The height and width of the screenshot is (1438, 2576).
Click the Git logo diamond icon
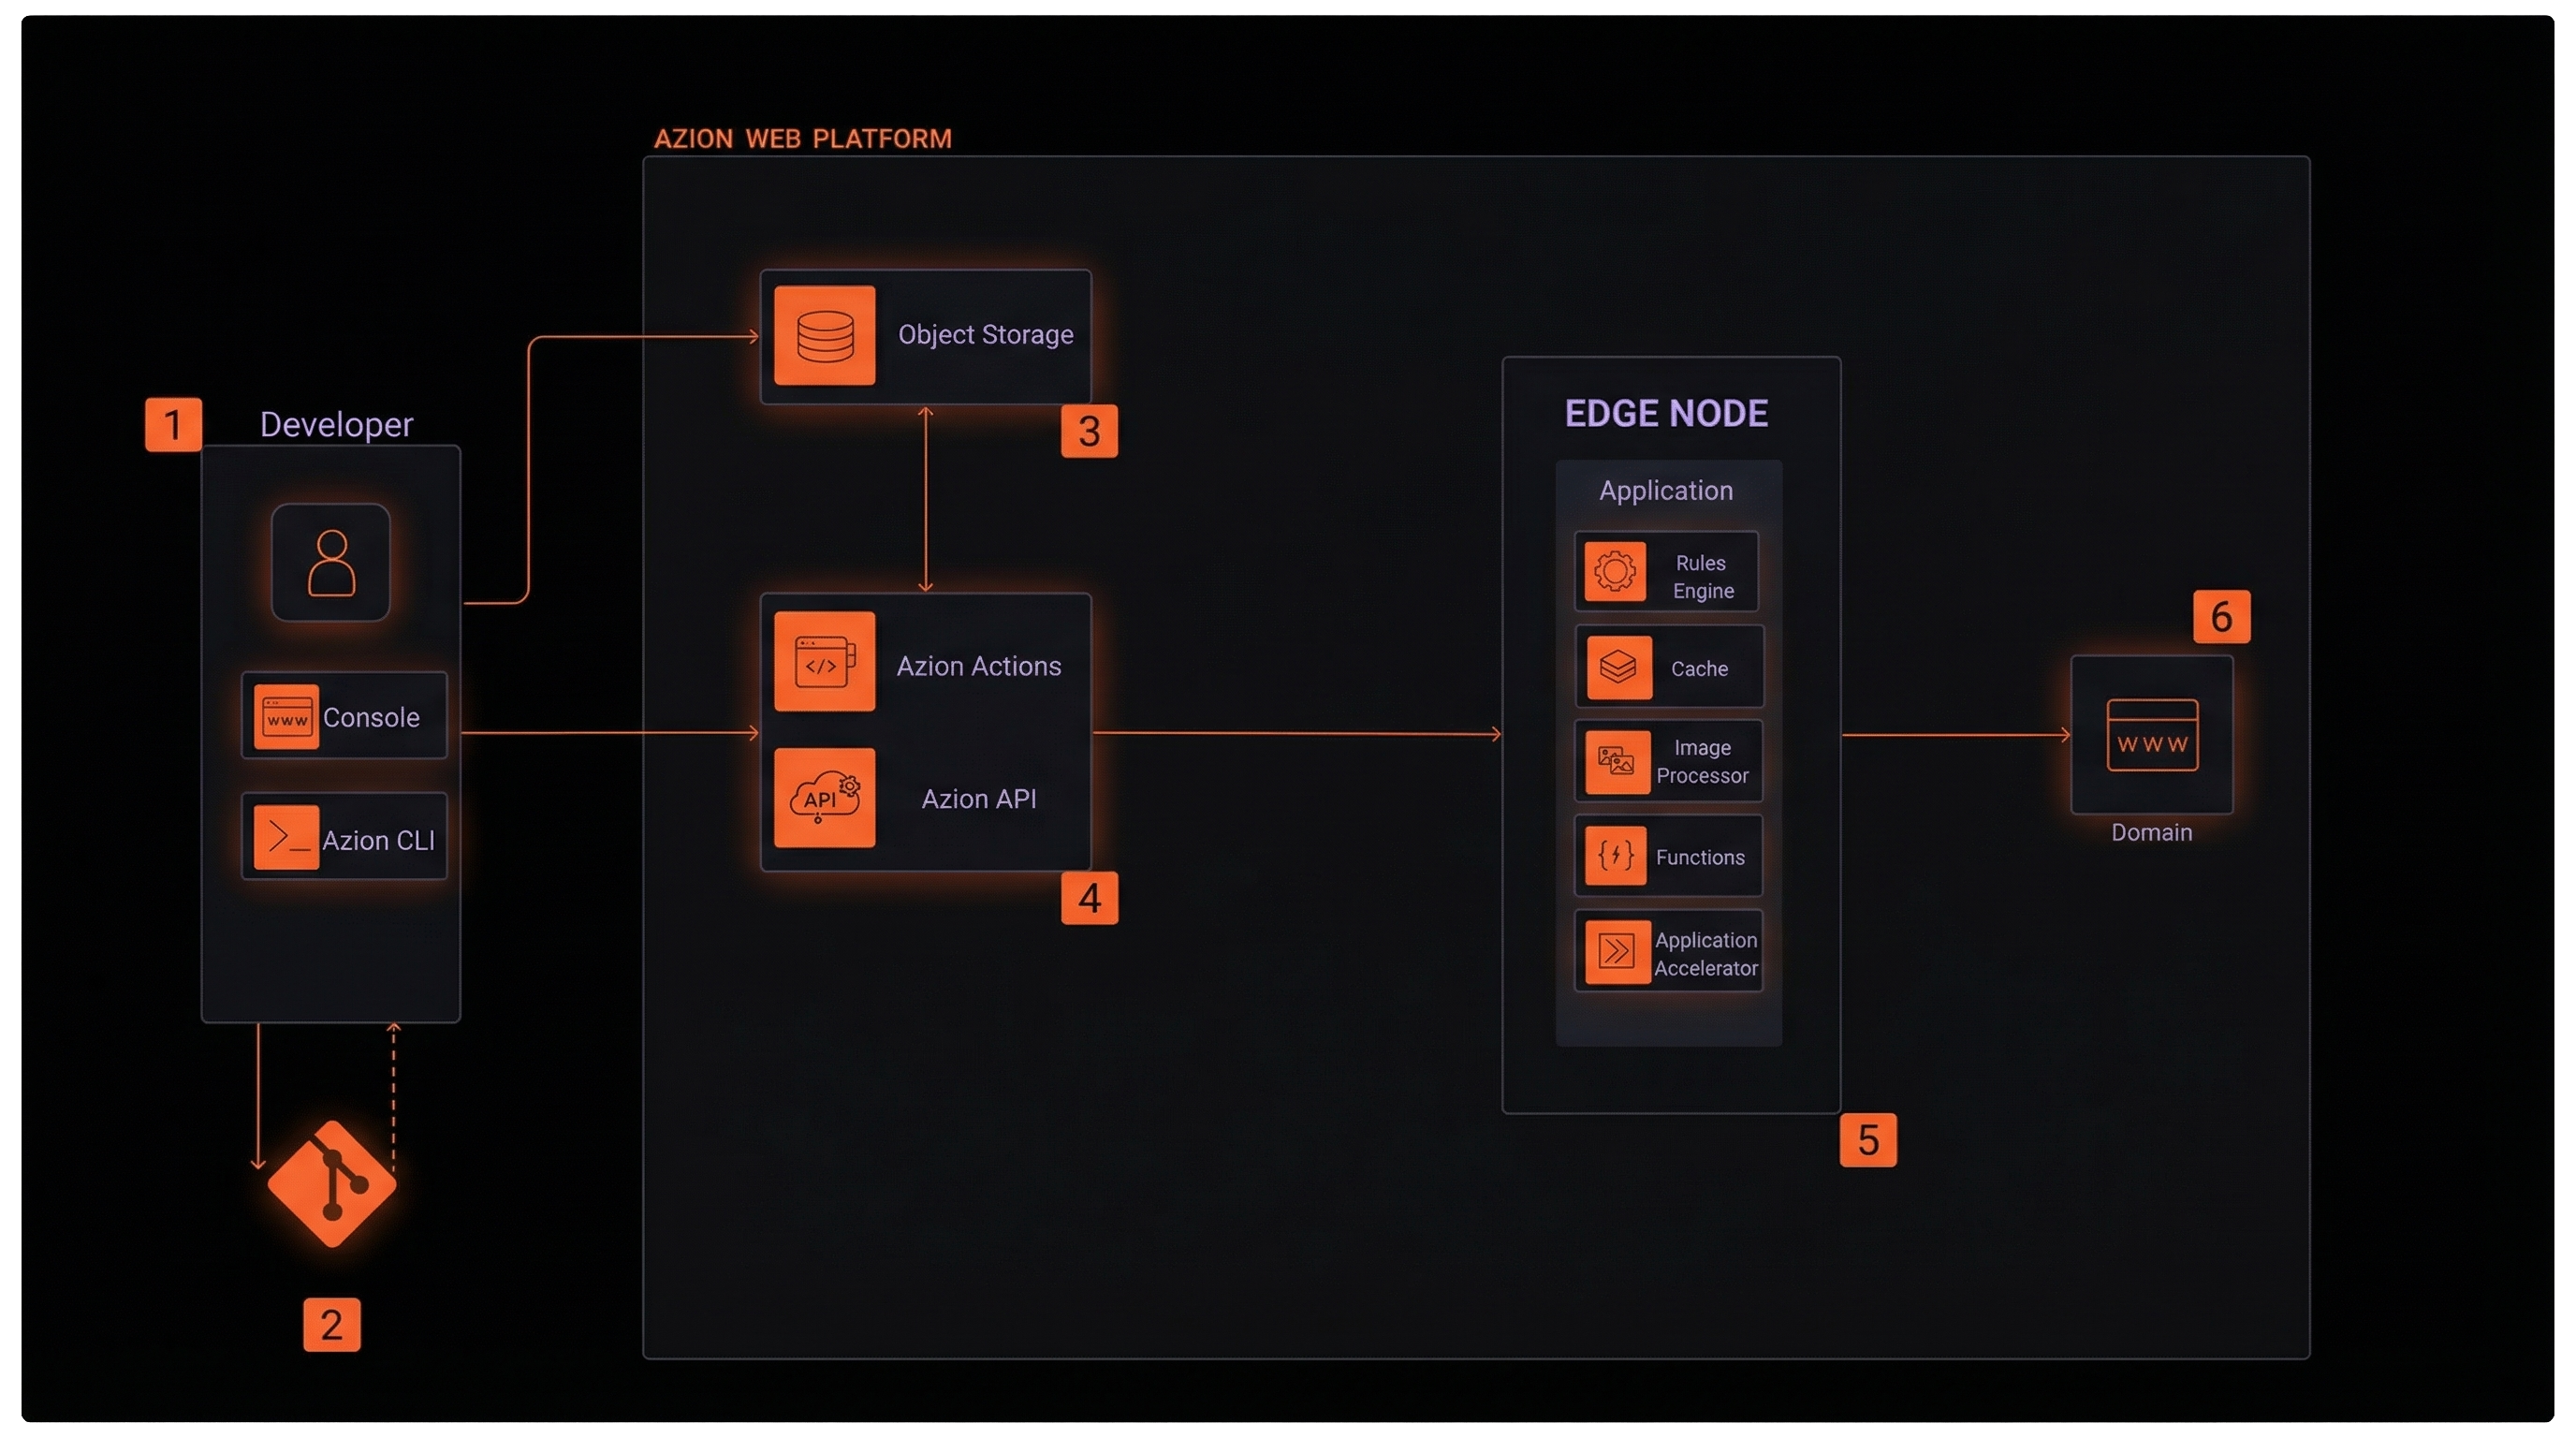[332, 1183]
